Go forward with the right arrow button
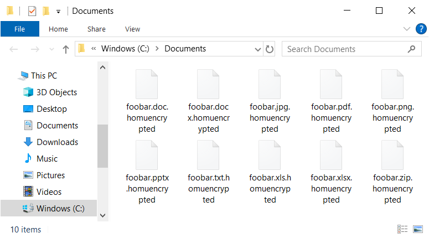 [35, 49]
